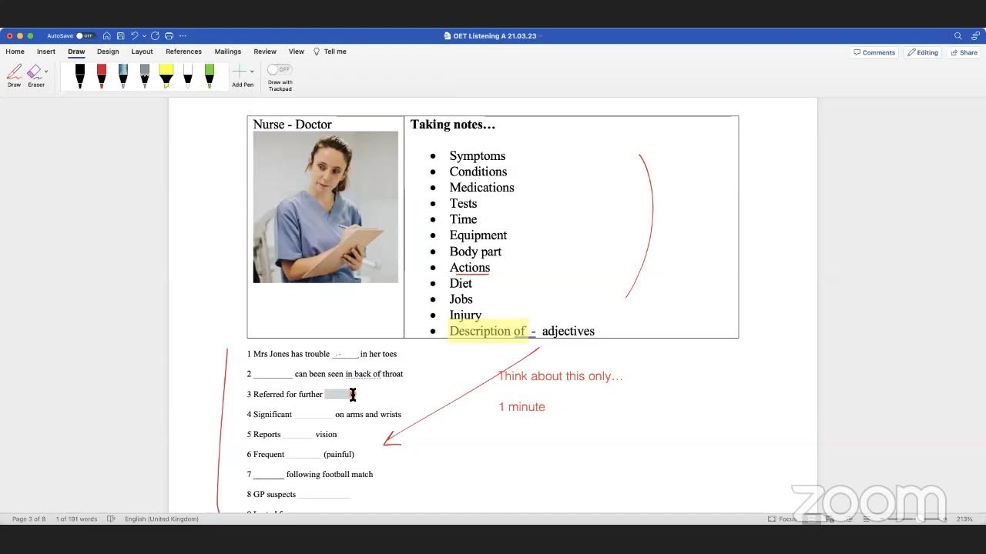Viewport: 986px width, 554px height.
Task: Close the Word window with red button
Action: point(10,36)
